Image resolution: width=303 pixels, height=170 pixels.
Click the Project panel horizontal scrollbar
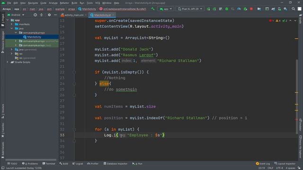pyautogui.click(x=31, y=160)
